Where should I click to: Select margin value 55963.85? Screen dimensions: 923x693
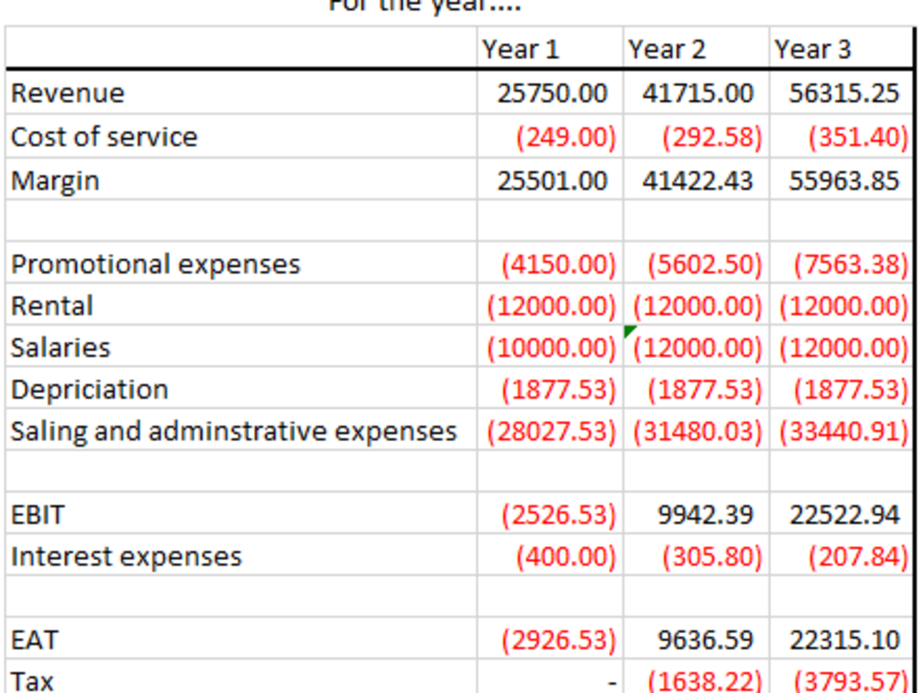coord(841,179)
